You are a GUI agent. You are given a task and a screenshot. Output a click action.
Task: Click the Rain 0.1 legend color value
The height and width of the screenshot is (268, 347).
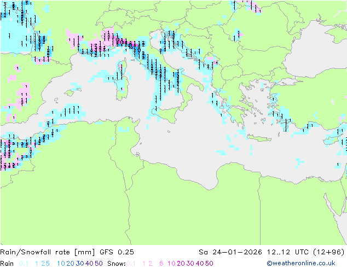pos(24,264)
